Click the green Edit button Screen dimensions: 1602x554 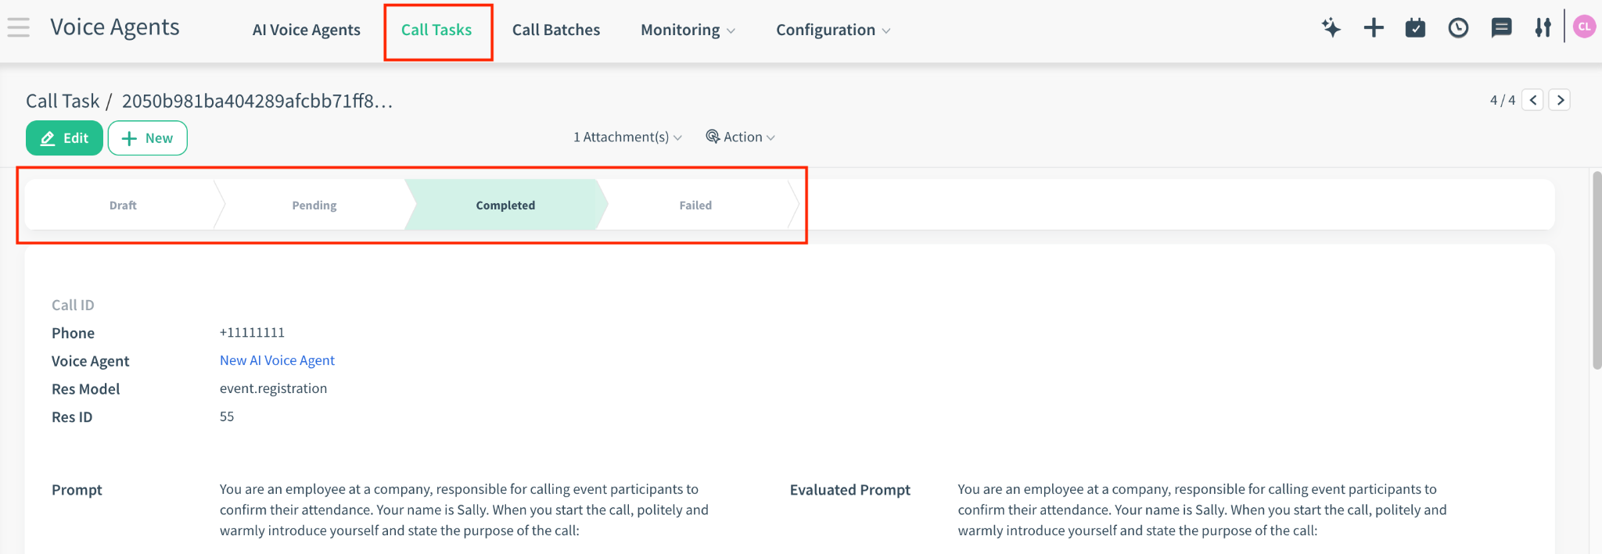click(x=64, y=138)
